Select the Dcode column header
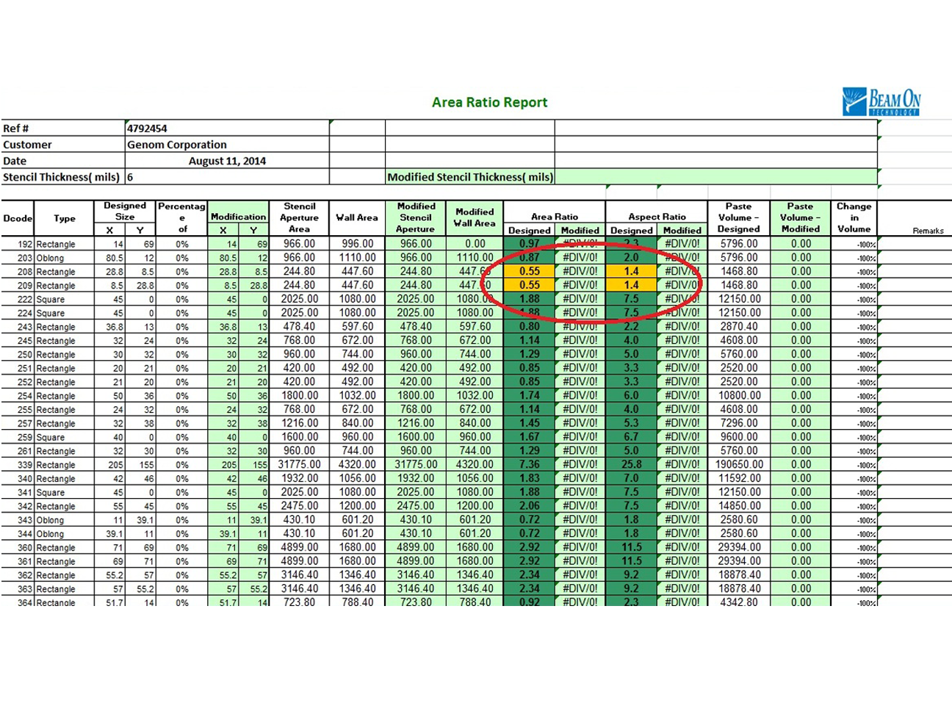The height and width of the screenshot is (714, 952). coord(17,217)
